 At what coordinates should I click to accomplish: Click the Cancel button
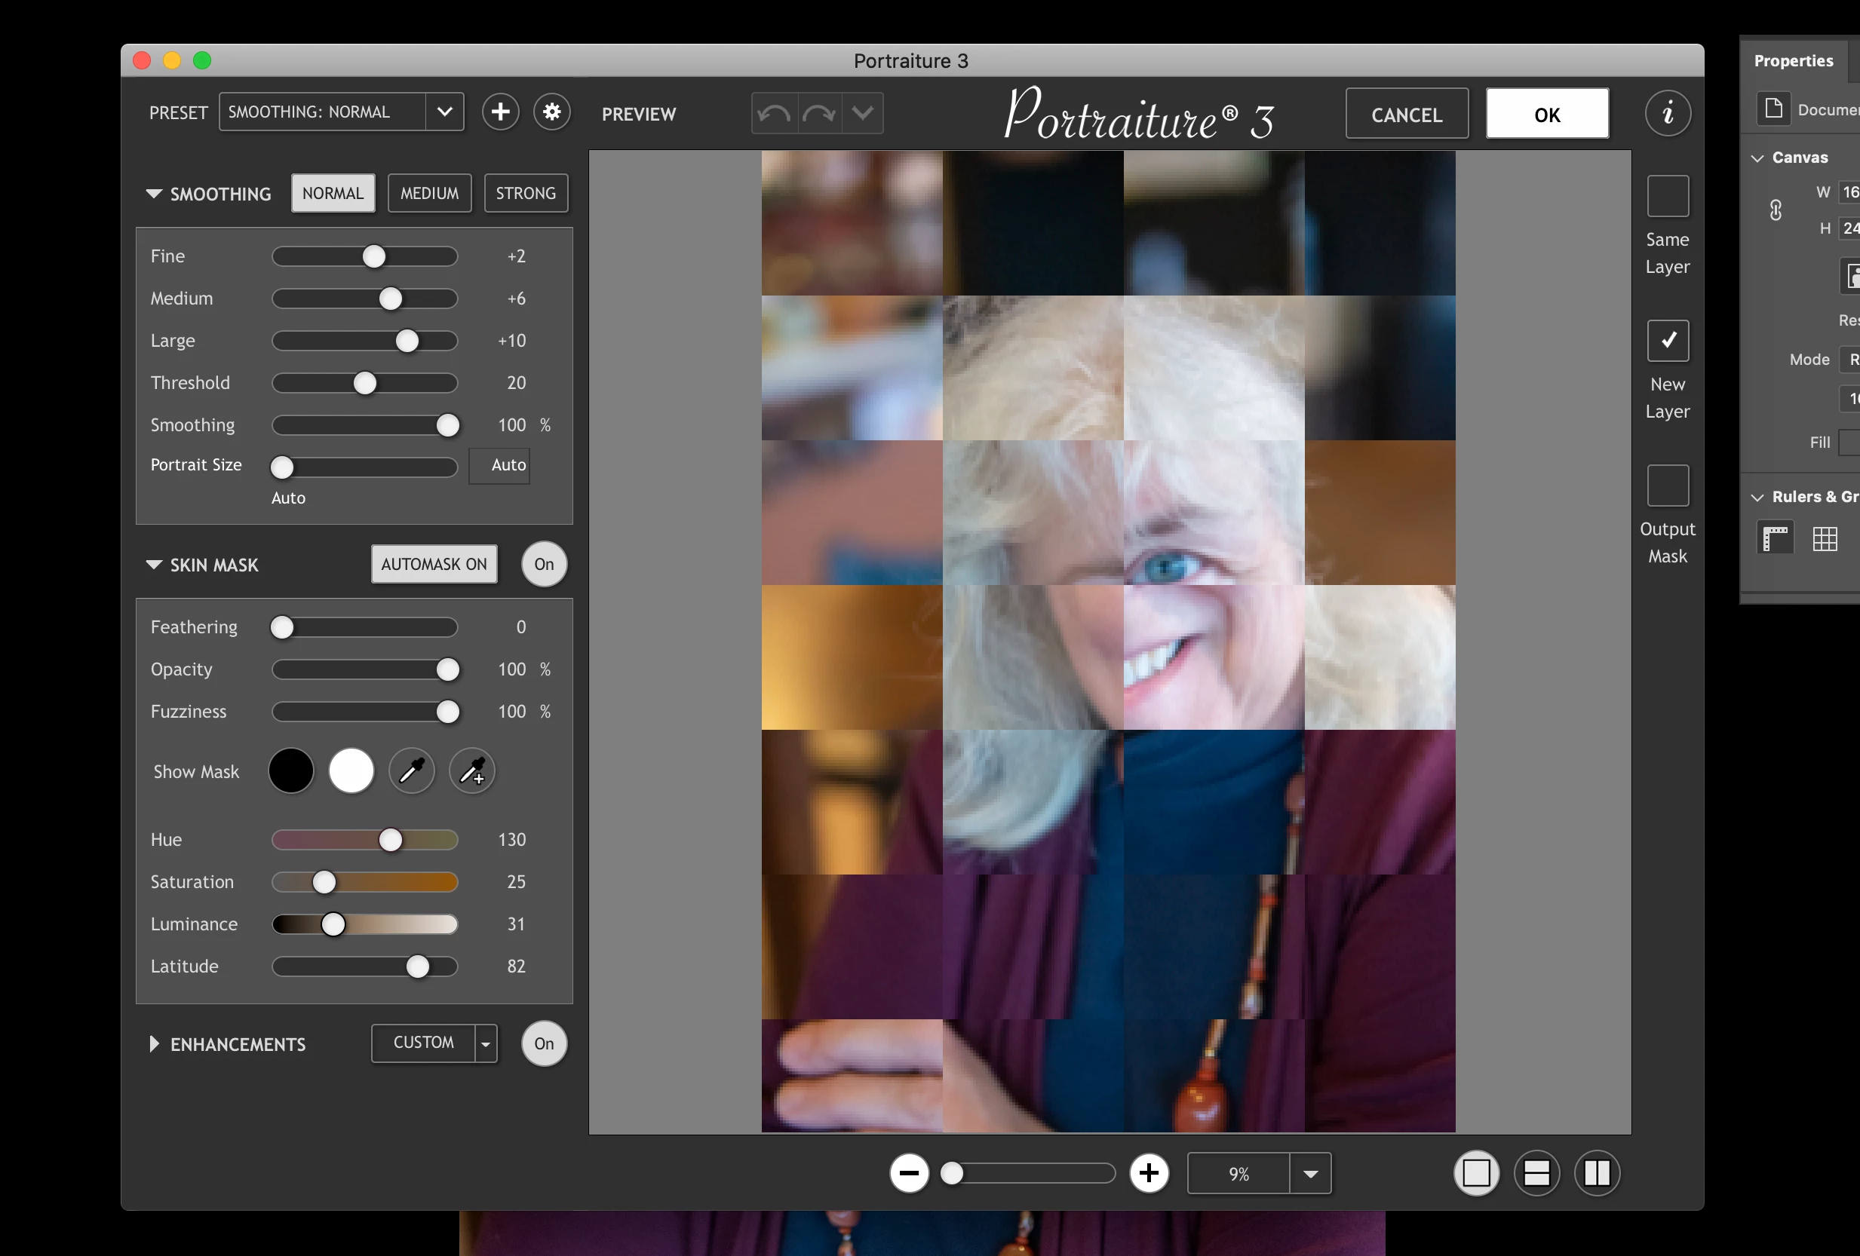point(1406,115)
